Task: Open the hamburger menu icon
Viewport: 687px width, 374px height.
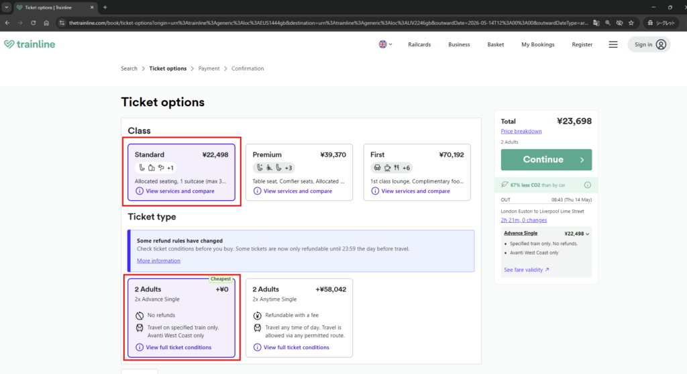Action: pos(613,44)
